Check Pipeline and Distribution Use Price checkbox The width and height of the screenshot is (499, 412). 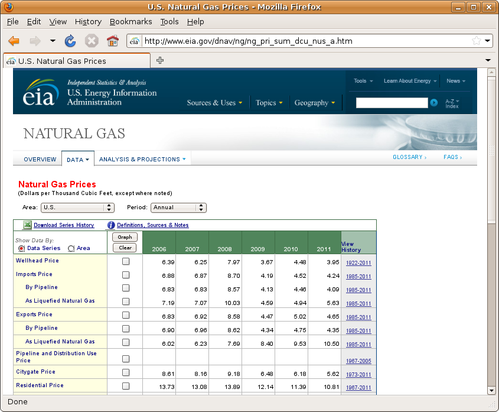tap(126, 359)
